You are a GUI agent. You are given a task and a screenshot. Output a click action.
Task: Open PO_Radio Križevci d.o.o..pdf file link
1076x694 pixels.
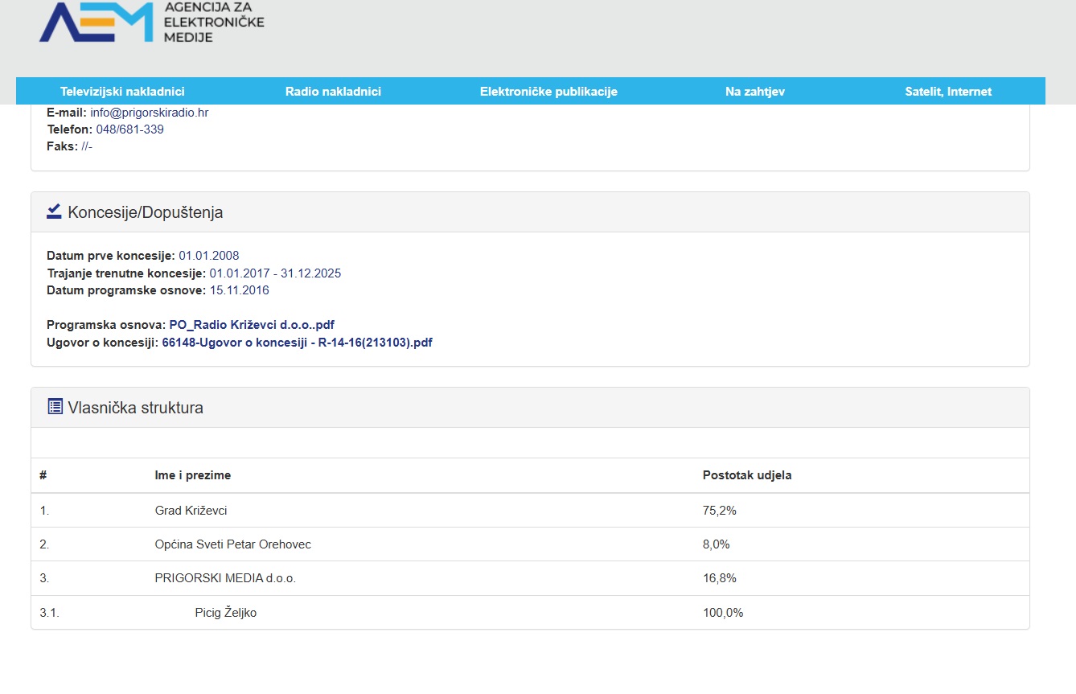click(x=251, y=325)
